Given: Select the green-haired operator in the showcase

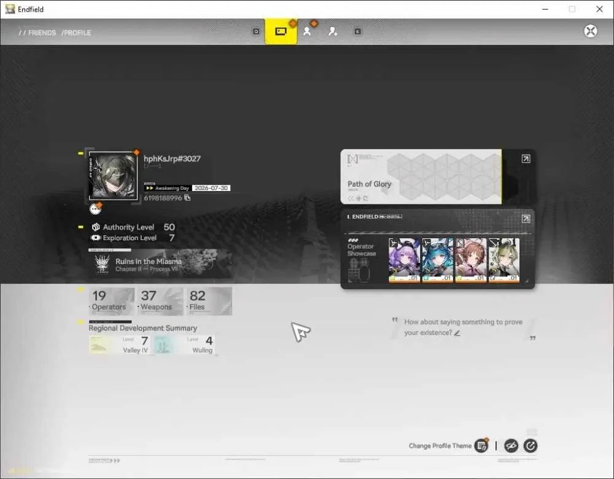Looking at the screenshot, I should pos(504,260).
